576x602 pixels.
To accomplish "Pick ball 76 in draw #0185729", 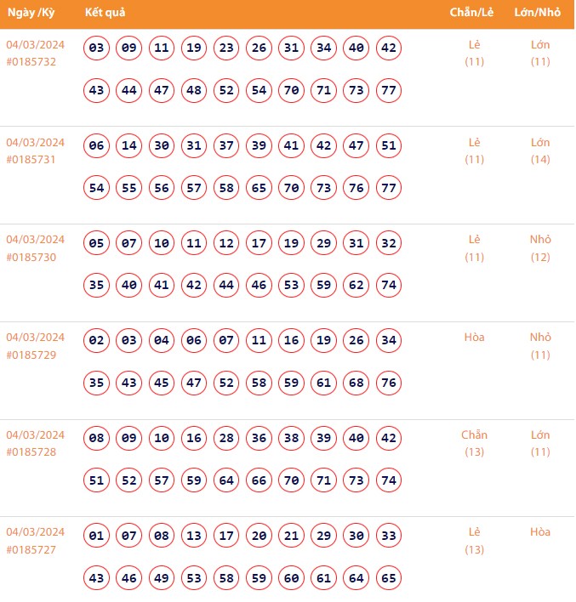I will [388, 383].
